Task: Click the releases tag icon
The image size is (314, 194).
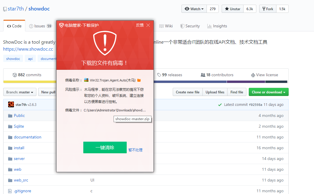Action: (x=159, y=75)
